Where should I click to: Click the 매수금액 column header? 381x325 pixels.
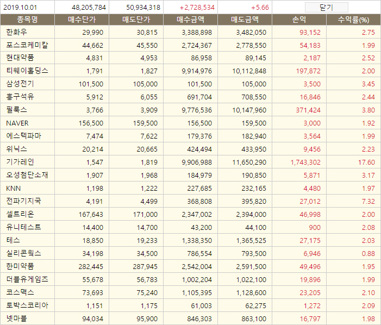pyautogui.click(x=190, y=20)
